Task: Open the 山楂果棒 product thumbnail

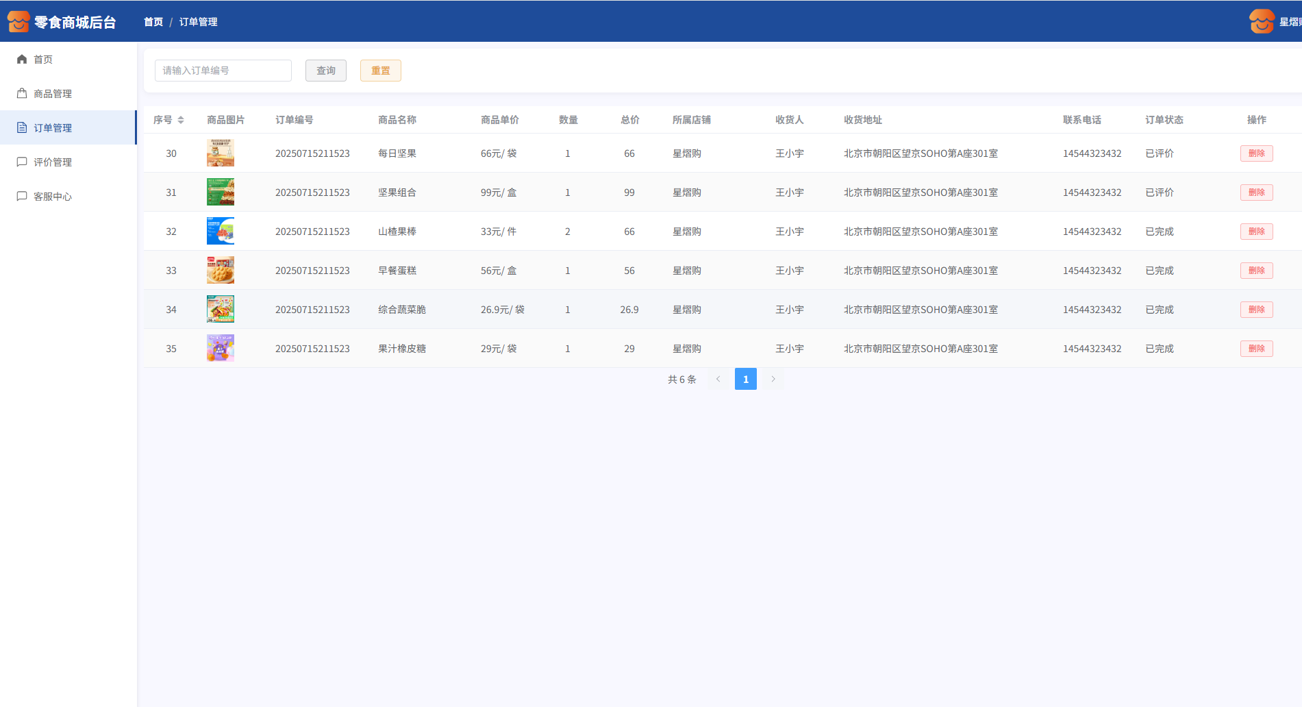Action: (221, 232)
